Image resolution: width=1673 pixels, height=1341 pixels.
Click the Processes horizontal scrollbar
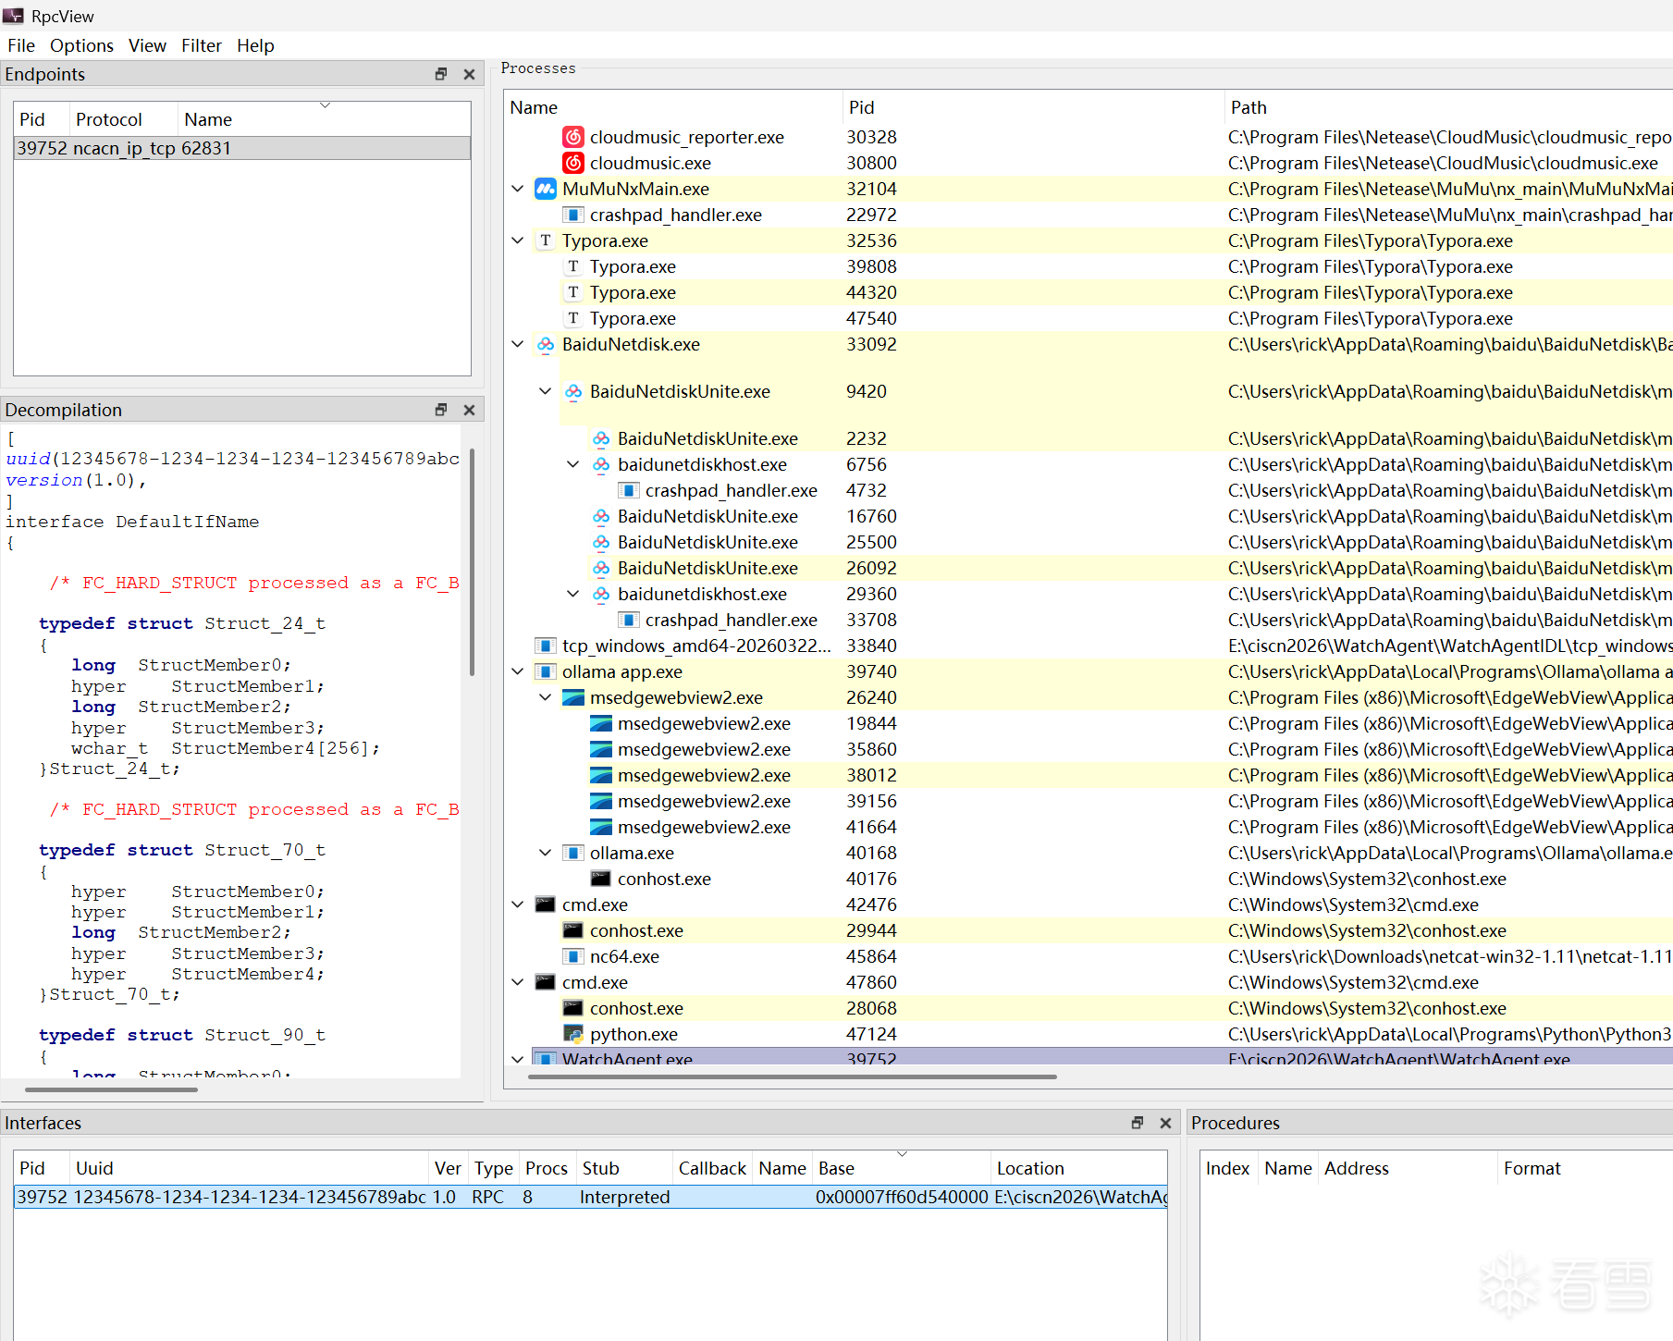pos(793,1076)
